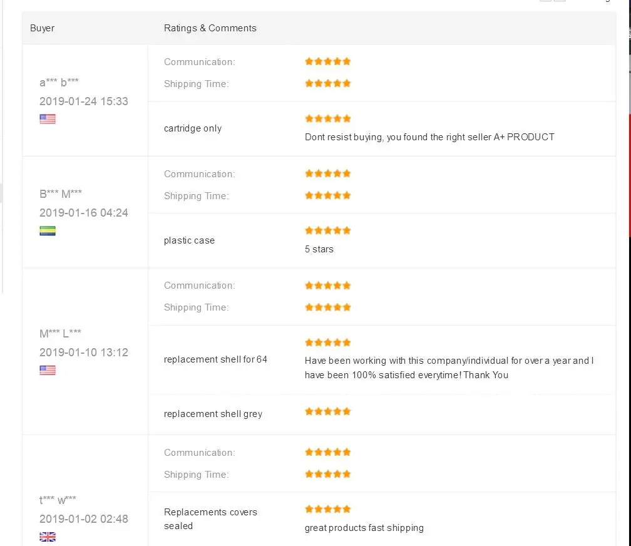Click the 'Buyer' column header
Screen dimensions: 631x546
pos(42,28)
